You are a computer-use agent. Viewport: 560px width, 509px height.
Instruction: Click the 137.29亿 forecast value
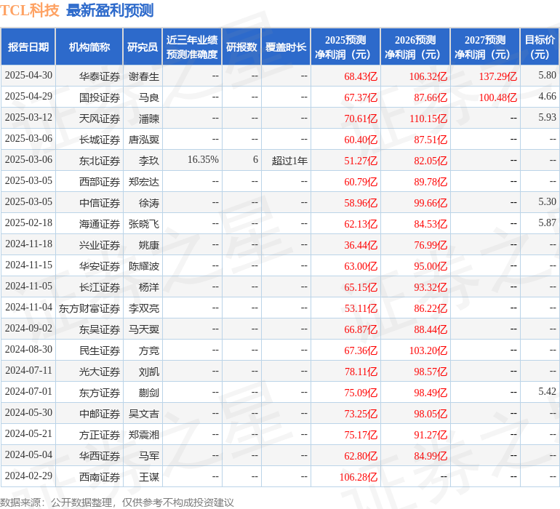coord(498,76)
